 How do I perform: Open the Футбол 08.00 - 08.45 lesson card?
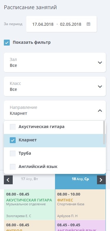point(30,226)
